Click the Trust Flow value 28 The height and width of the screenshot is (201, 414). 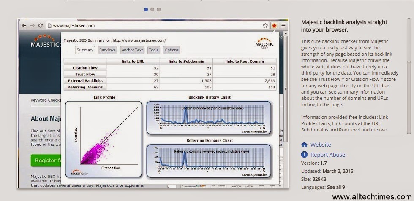tap(273, 74)
